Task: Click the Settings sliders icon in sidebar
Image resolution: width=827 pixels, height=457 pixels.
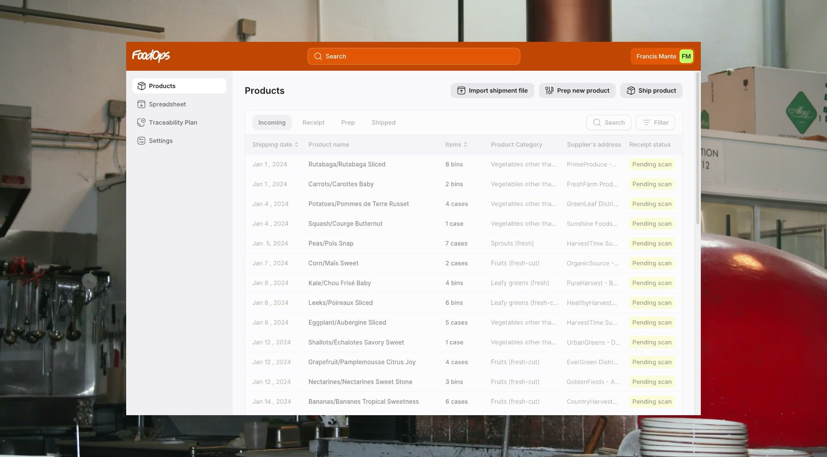Action: click(x=141, y=141)
